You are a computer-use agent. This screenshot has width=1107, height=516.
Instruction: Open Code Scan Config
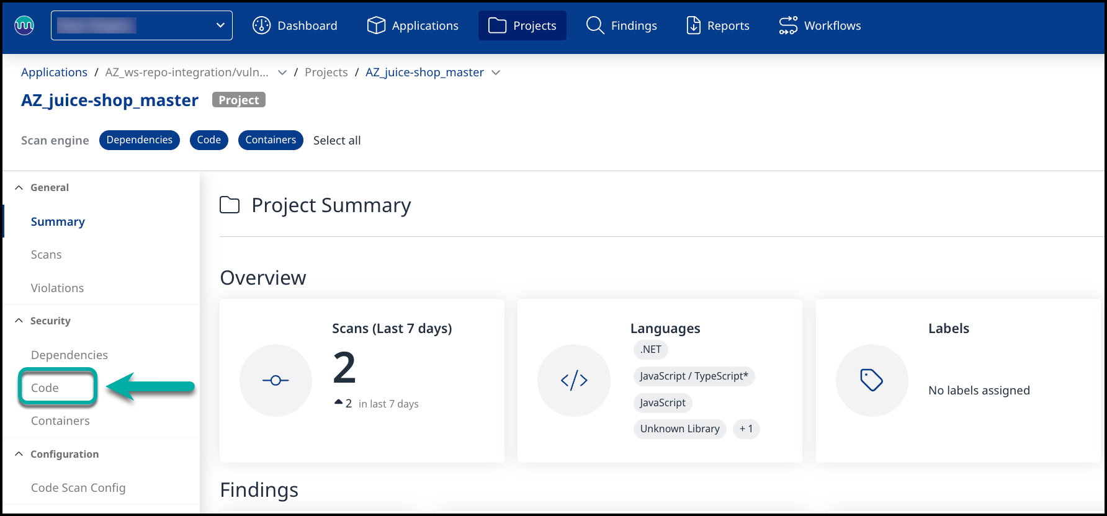point(78,488)
